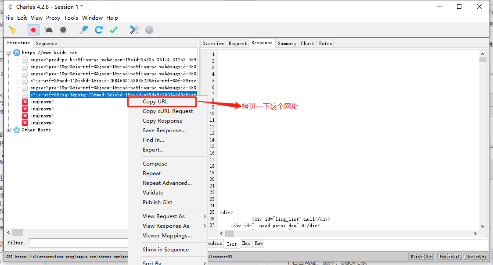Select the s?ie=utf-8&mod=11 request row

[114, 81]
